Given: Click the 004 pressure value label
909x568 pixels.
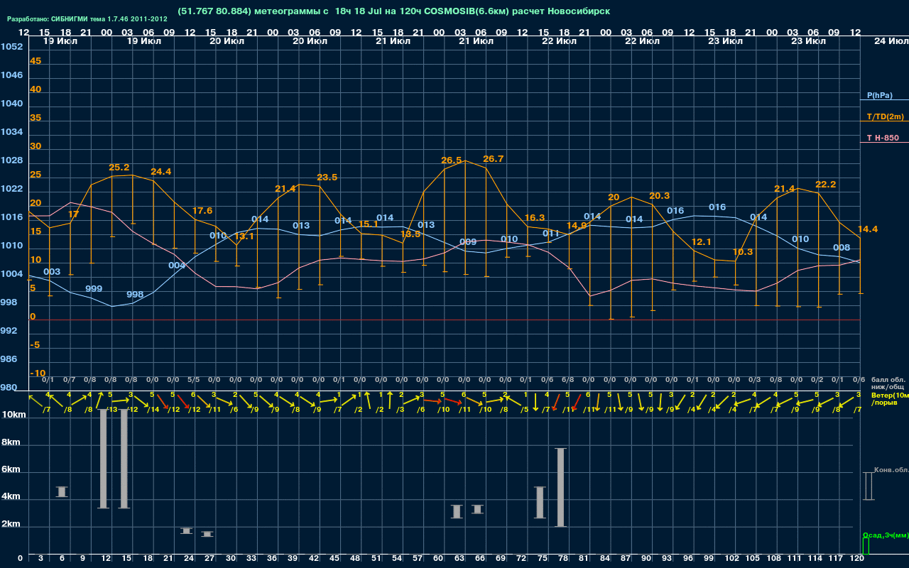Looking at the screenshot, I should pos(177,266).
